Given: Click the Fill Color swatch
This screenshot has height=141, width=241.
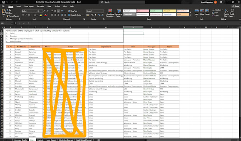Looking at the screenshot, I should (40, 15).
